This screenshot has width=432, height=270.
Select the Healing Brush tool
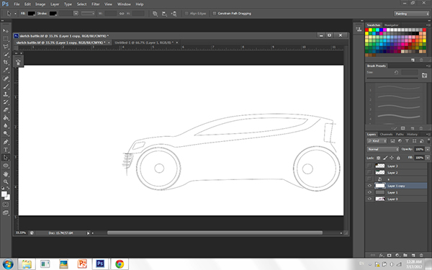pos(6,78)
